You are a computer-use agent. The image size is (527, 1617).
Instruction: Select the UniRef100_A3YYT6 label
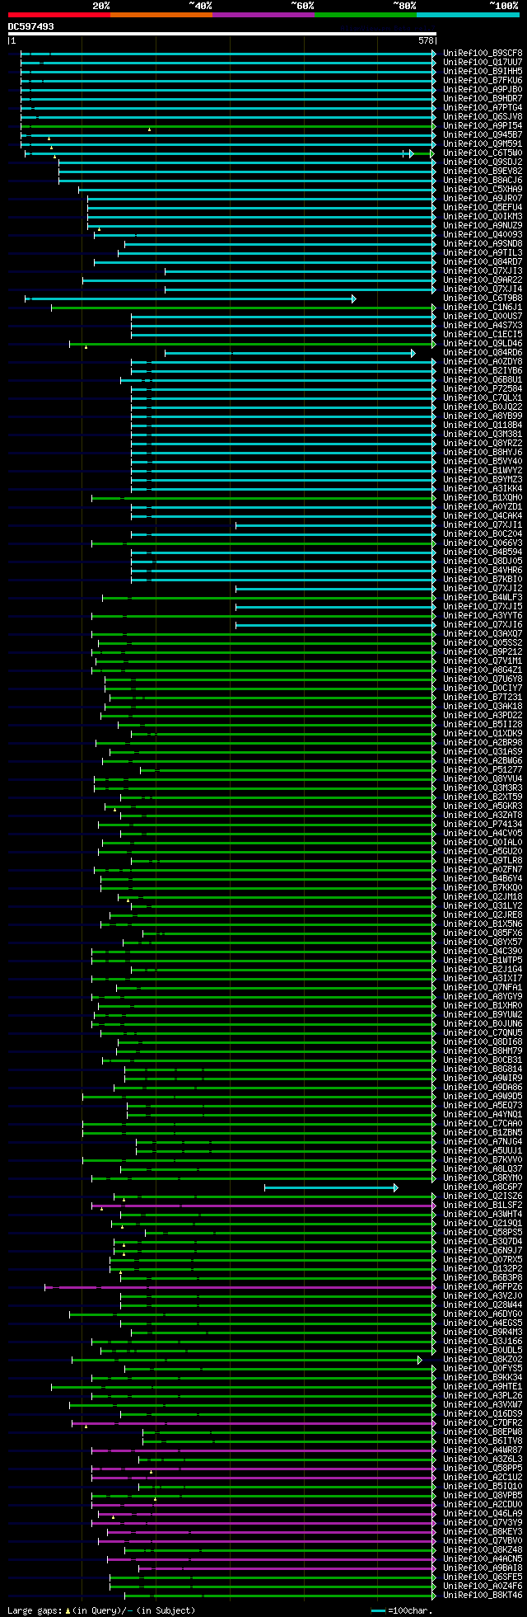click(x=483, y=616)
